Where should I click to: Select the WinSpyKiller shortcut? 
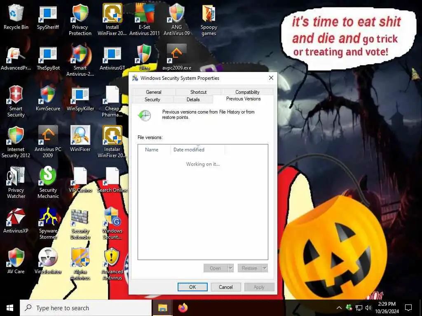pos(80,99)
